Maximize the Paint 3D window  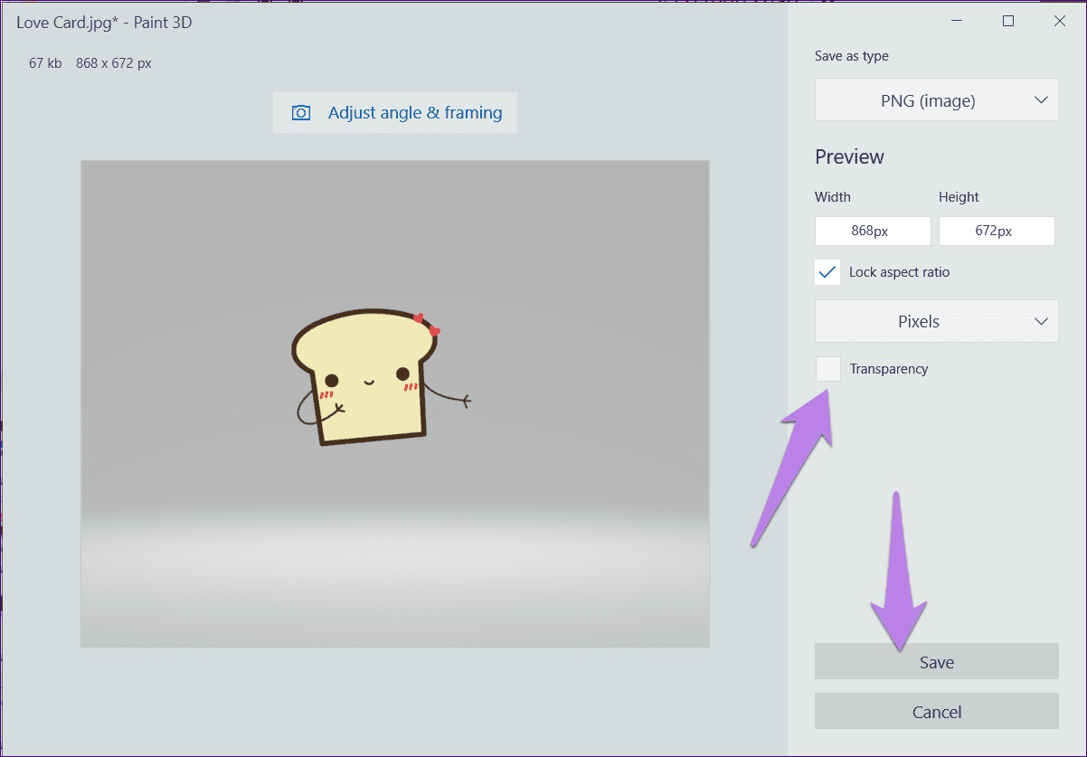pos(1008,22)
